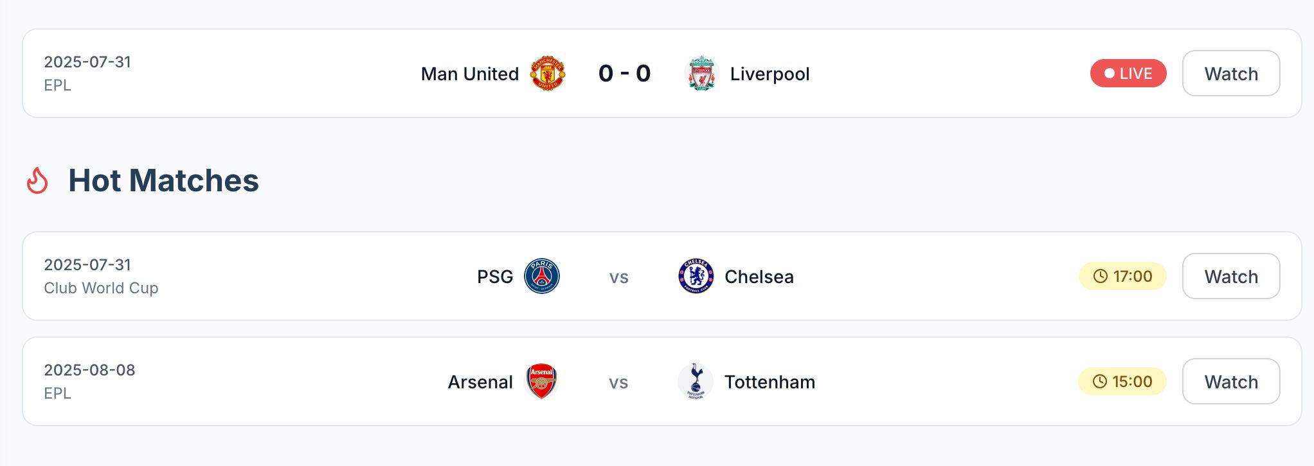1314x466 pixels.
Task: Click the Arsenal club crest
Action: click(x=541, y=381)
